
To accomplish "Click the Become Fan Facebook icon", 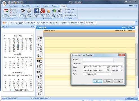I will 37,11.
